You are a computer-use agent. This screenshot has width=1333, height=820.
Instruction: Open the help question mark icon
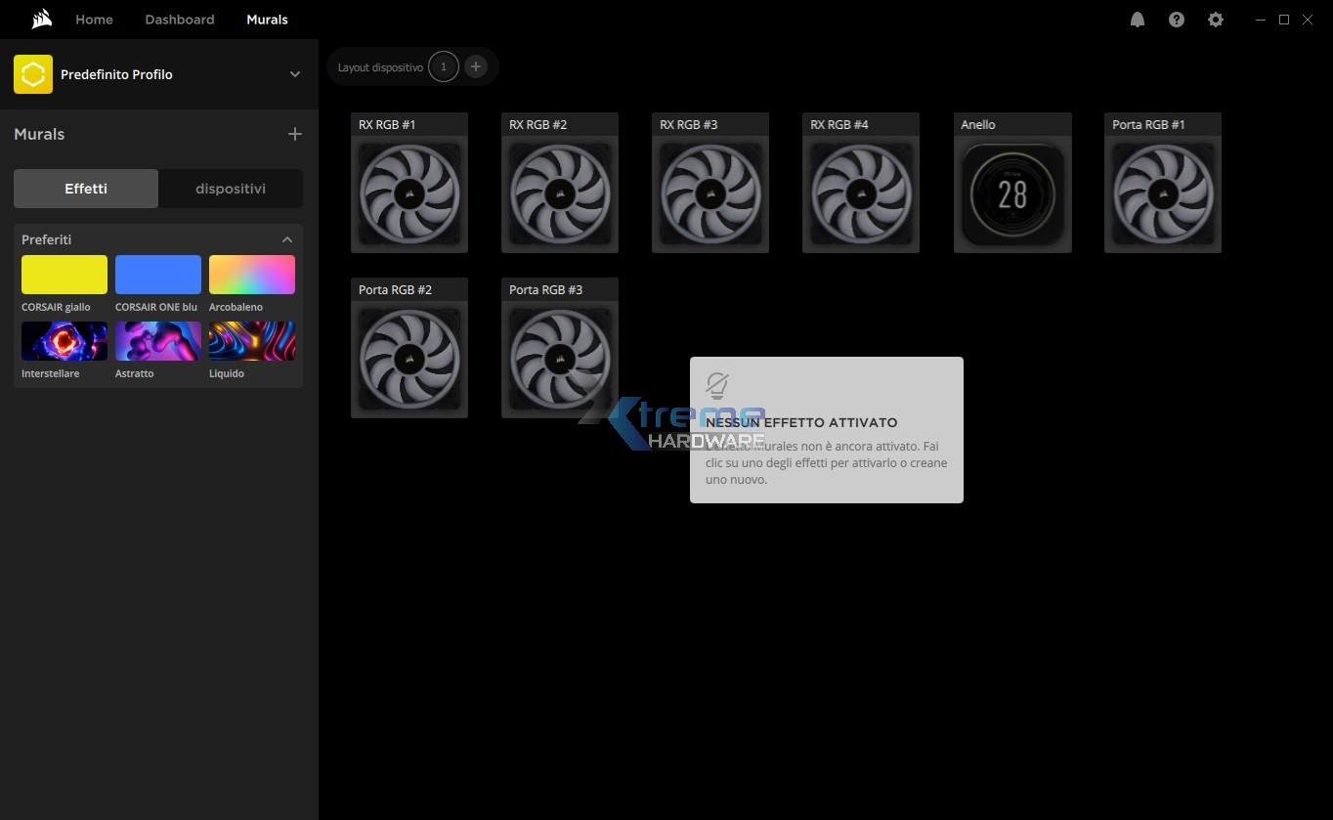tap(1176, 20)
